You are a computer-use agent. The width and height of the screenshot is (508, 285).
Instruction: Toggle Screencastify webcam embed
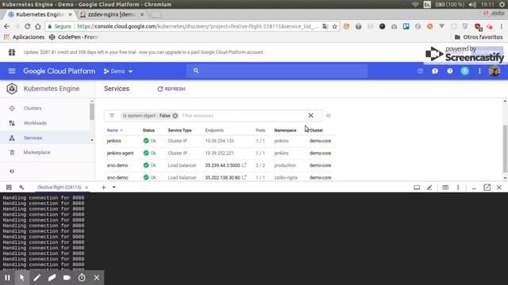(x=67, y=278)
